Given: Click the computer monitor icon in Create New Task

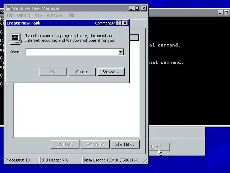Looking at the screenshot, I should coord(16,39).
